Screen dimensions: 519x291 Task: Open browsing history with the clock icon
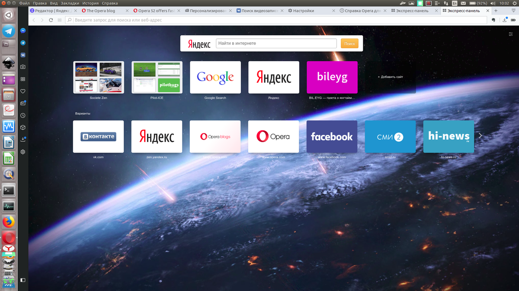pos(22,115)
